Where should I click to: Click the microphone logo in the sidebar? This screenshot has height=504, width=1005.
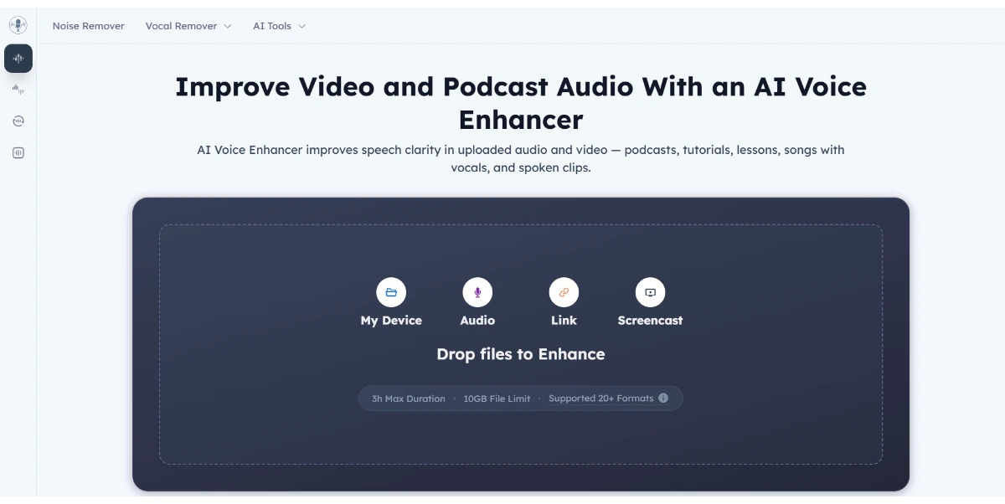point(18,25)
